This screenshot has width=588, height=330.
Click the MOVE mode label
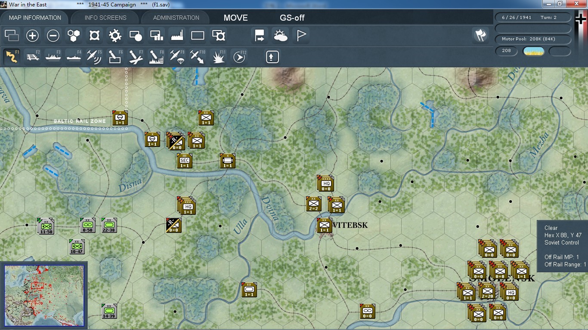click(x=235, y=18)
